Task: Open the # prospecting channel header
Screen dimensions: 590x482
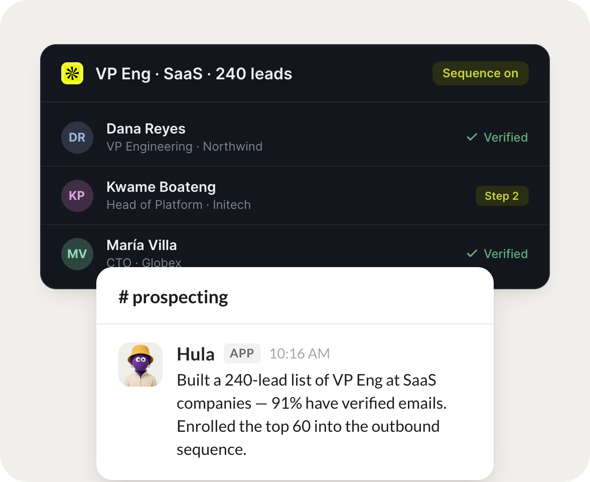Action: [174, 297]
